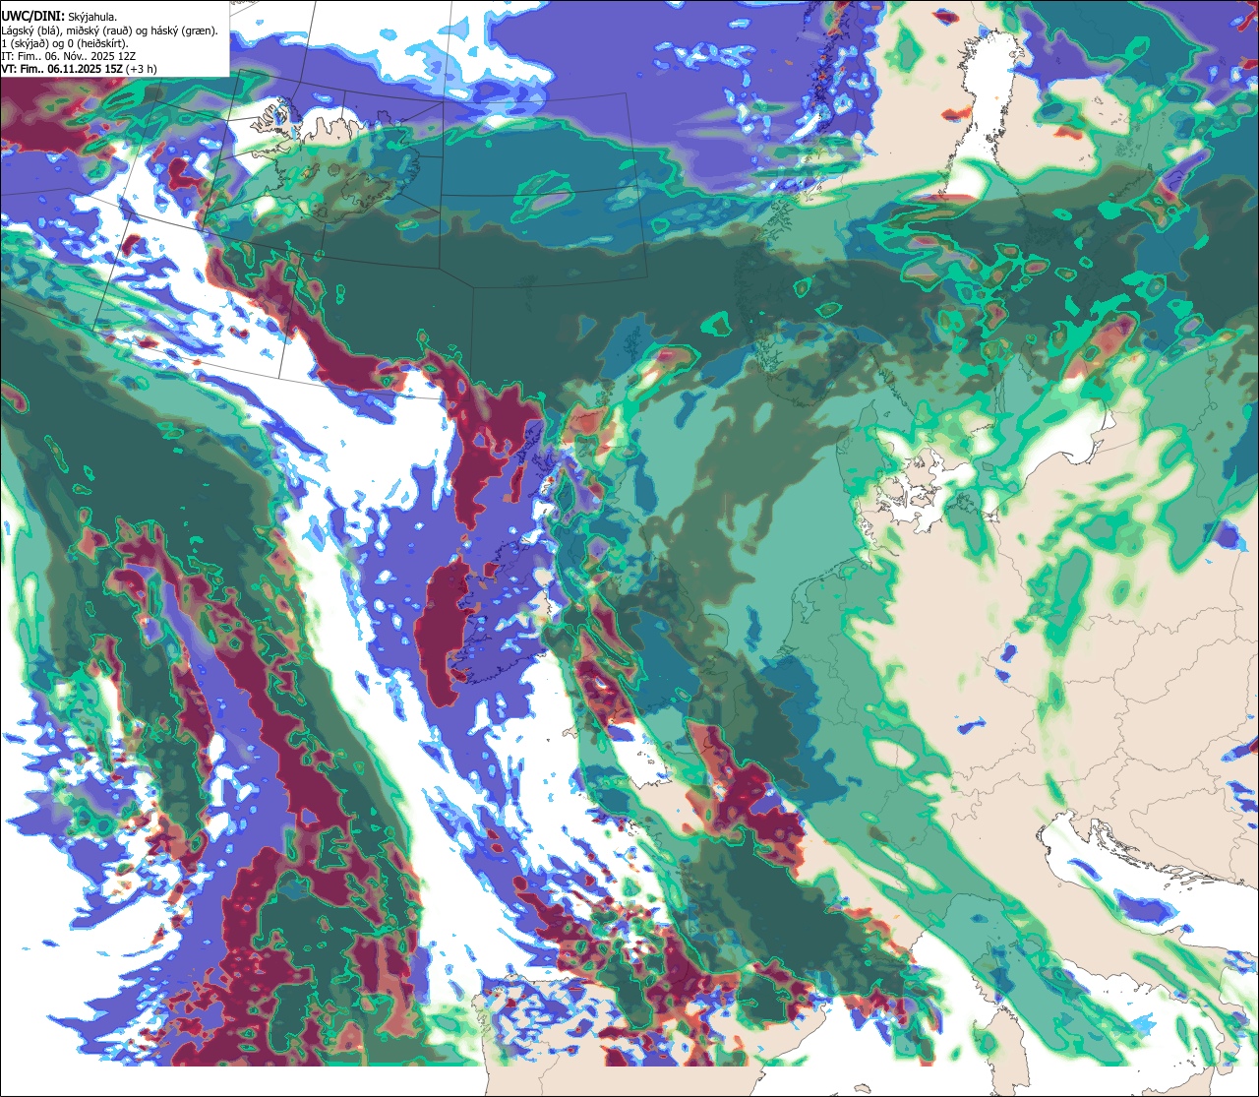The image size is (1259, 1097).
Task: Click the word 'Skýjahula.' in legend
Action: tap(92, 18)
